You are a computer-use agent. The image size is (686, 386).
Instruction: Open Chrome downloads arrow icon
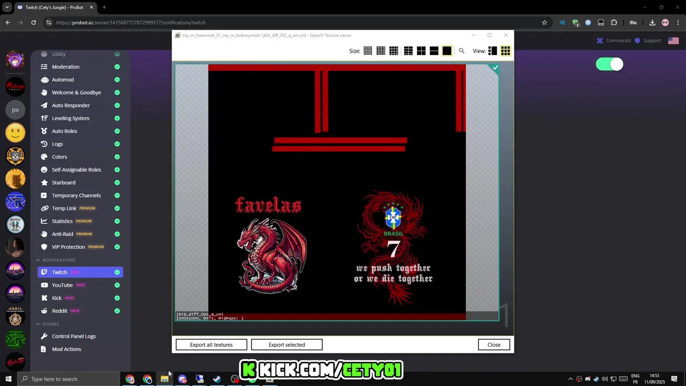coord(652,23)
